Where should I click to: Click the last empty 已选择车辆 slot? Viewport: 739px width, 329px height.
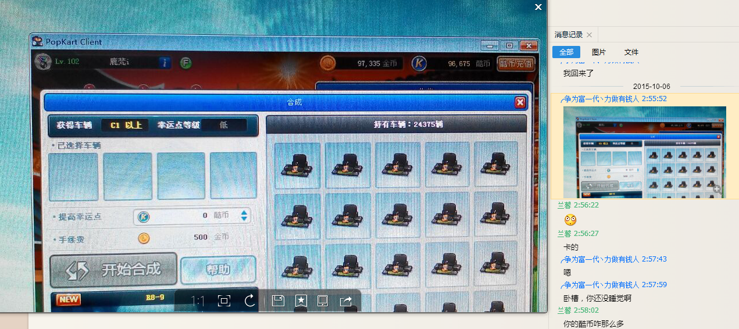tap(233, 175)
